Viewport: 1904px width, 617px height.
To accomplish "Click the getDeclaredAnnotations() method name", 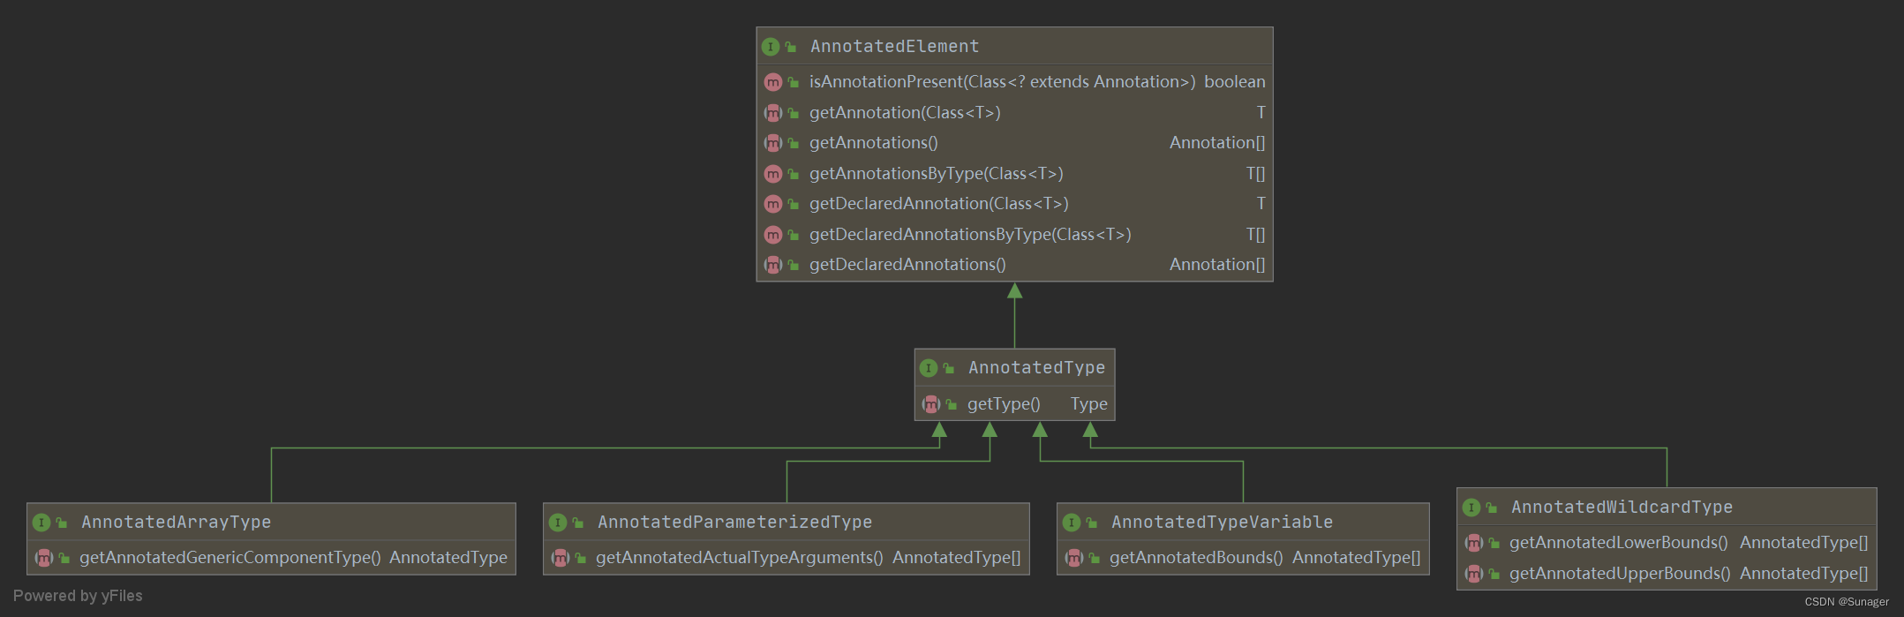I will click(907, 265).
